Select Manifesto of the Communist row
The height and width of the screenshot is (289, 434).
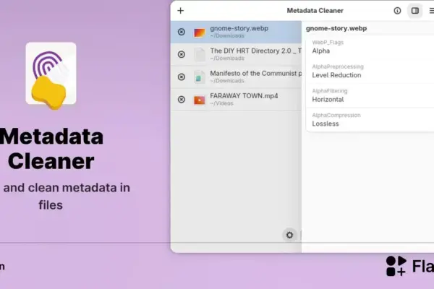[236, 77]
